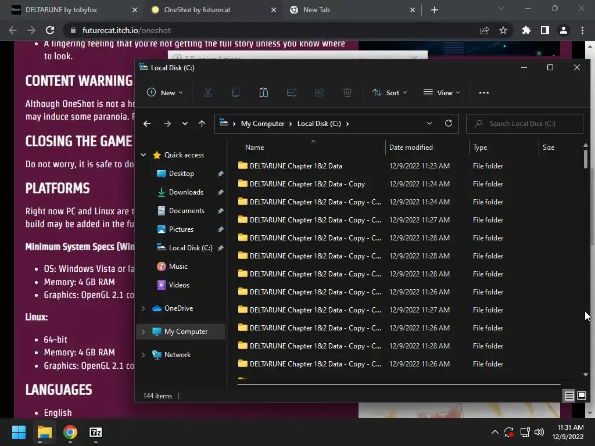Click File Explorer taskbar icon
The height and width of the screenshot is (446, 595).
point(44,432)
